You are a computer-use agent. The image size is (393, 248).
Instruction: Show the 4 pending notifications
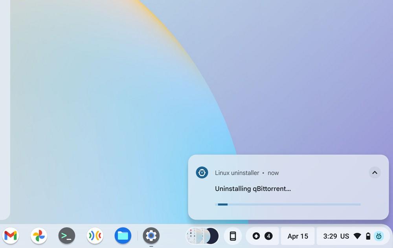[x=268, y=236]
